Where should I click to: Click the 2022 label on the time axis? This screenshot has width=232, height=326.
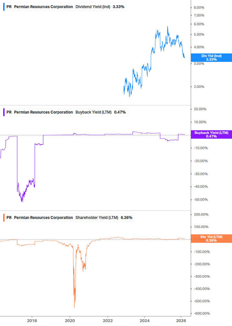pyautogui.click(x=108, y=321)
